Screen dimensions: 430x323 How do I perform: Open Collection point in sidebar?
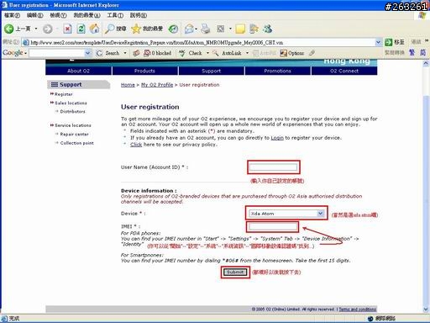coord(76,143)
